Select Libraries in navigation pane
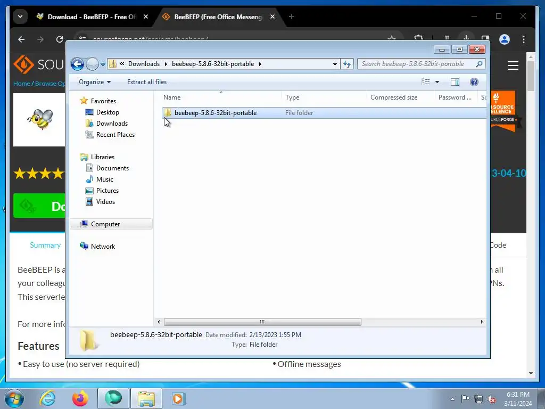545x409 pixels. [x=103, y=157]
